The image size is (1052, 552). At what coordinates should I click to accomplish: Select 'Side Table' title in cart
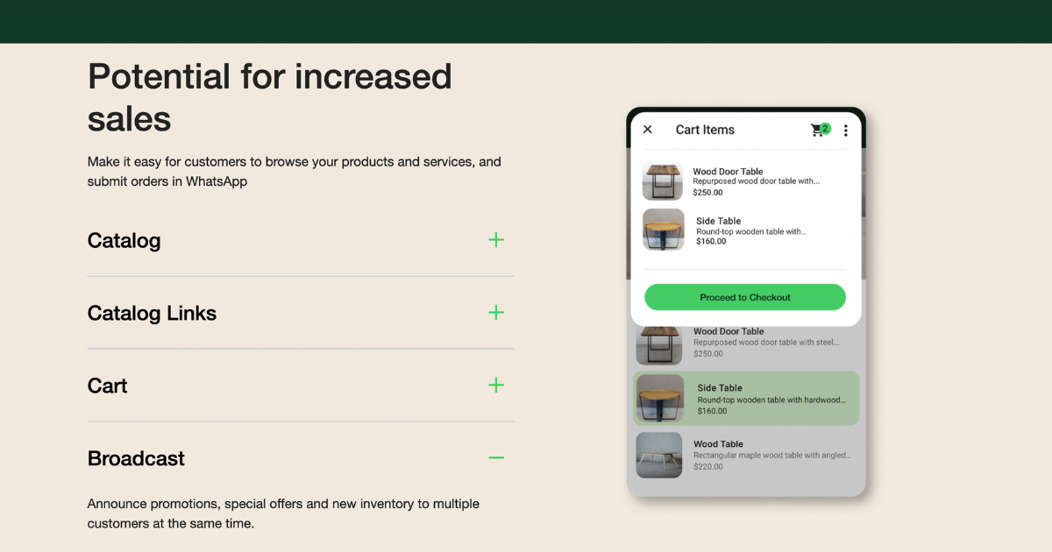point(718,221)
